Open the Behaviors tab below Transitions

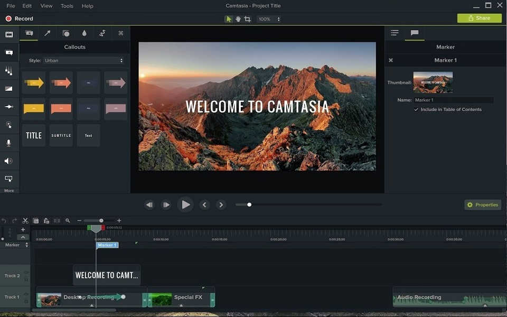coord(9,89)
